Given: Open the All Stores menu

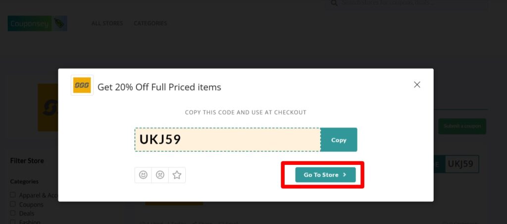Looking at the screenshot, I should (x=107, y=23).
